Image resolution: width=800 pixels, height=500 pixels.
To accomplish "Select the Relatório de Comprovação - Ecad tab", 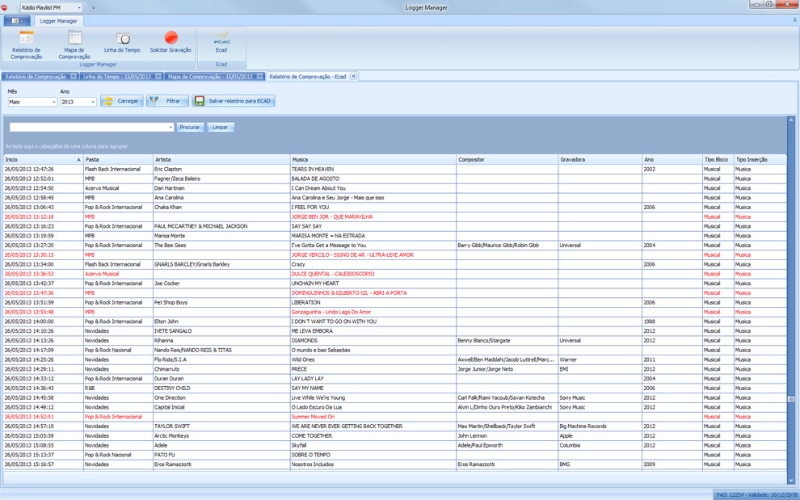I will [x=308, y=77].
